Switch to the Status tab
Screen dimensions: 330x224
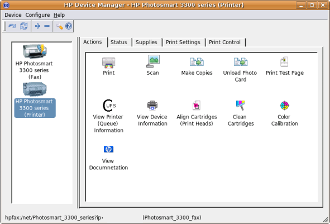coord(119,42)
